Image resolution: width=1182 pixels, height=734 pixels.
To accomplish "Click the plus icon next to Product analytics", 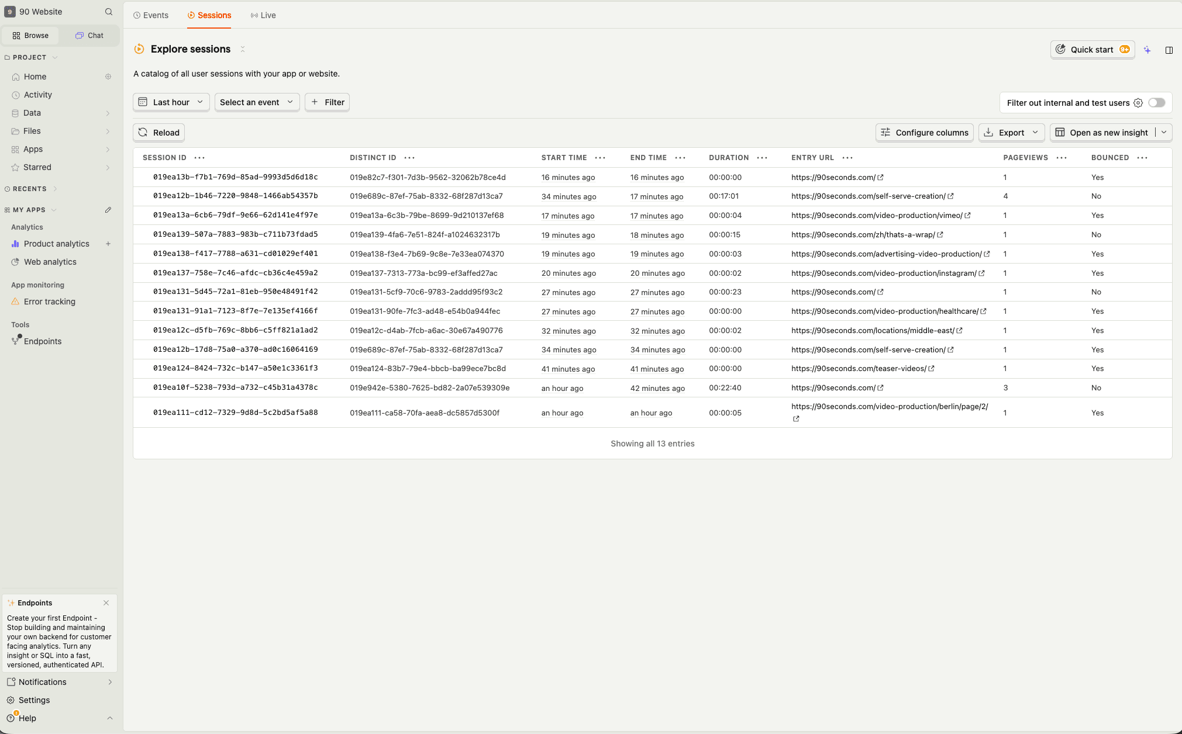I will click(x=108, y=244).
